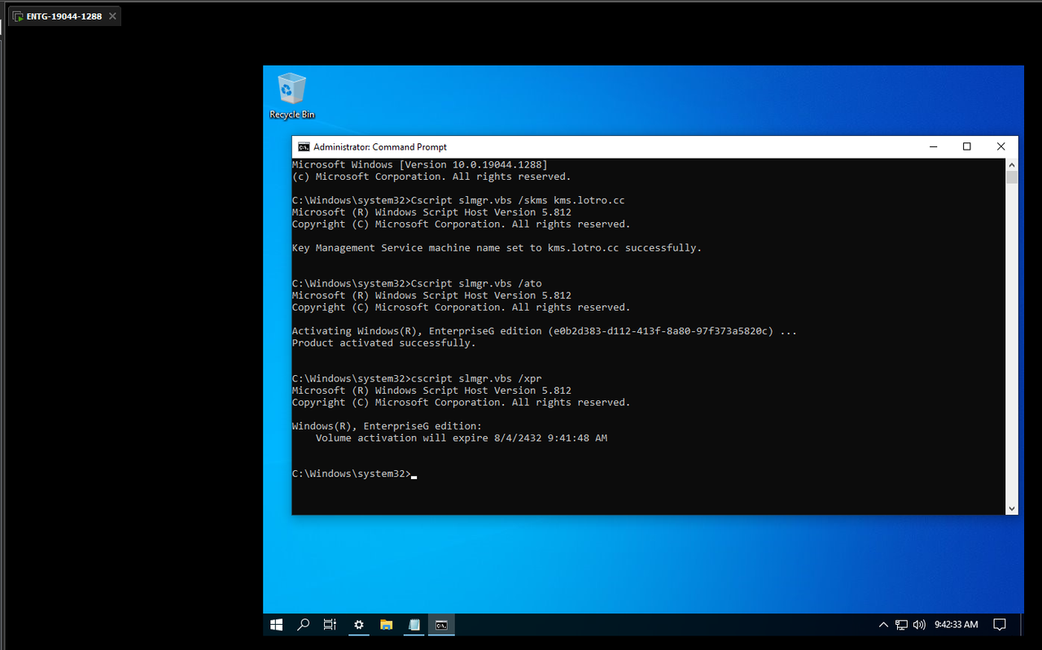
Task: Maximize the Command Prompt window
Action: 967,147
